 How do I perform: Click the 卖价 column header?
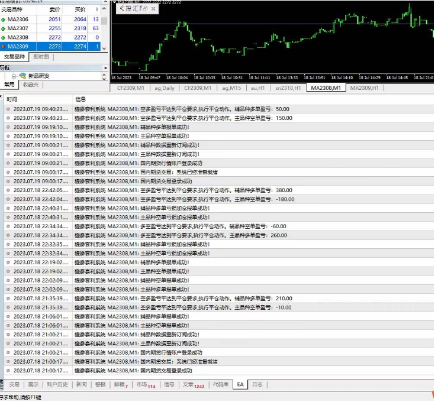coord(50,10)
